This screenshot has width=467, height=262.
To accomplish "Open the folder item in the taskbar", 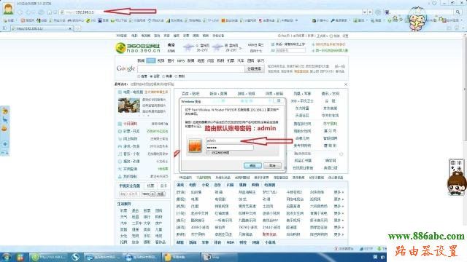I will point(180,257).
